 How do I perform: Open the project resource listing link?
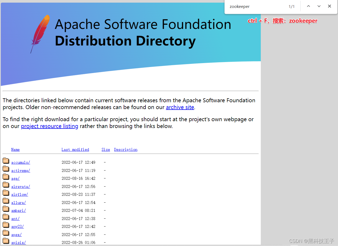coord(50,126)
